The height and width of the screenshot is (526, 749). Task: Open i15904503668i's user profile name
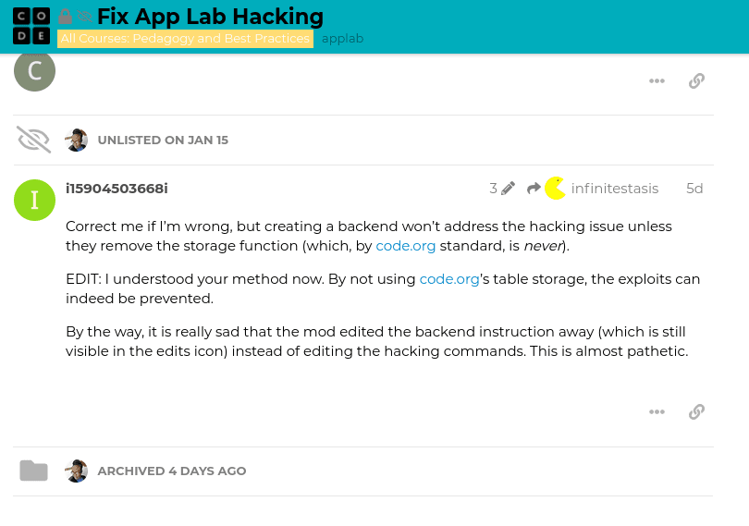tap(117, 189)
